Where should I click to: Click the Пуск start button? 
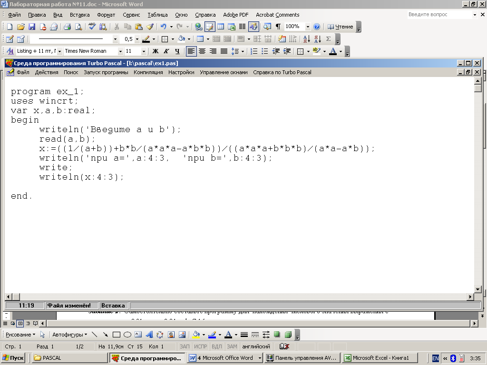point(13,358)
